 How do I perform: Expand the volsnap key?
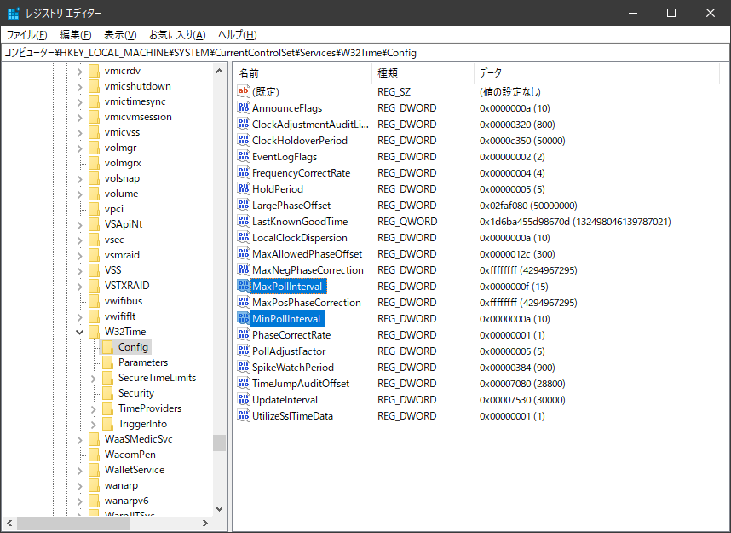[80, 179]
